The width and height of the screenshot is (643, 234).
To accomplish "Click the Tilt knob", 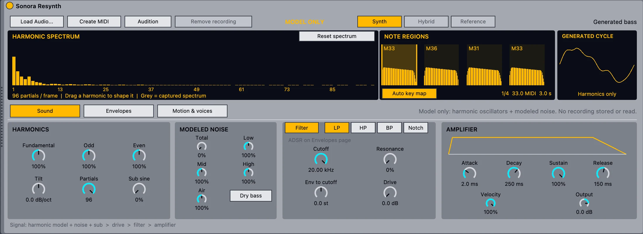I will [x=39, y=189].
